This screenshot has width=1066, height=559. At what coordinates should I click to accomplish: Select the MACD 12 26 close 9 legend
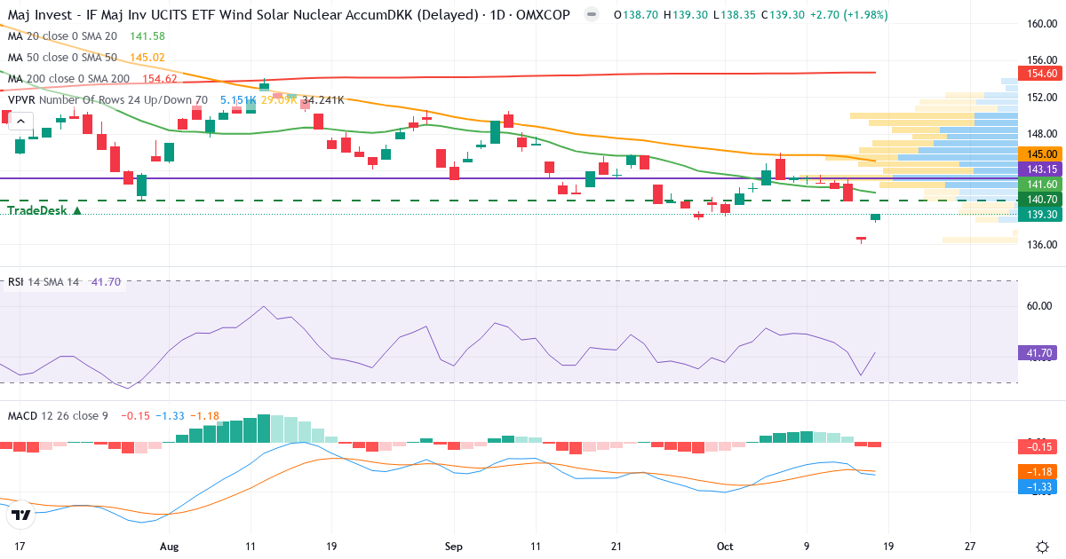pyautogui.click(x=58, y=415)
